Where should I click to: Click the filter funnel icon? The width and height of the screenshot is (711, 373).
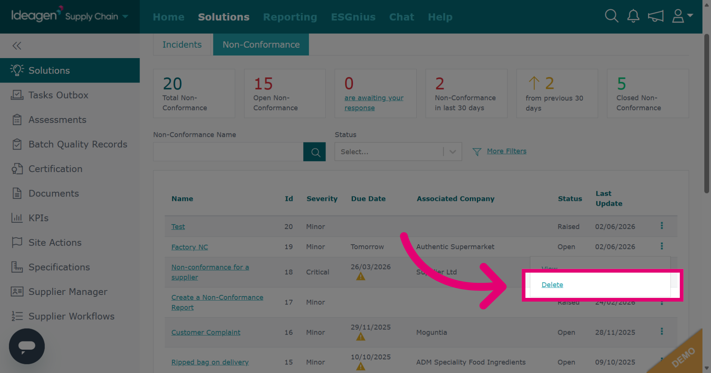[x=477, y=152]
